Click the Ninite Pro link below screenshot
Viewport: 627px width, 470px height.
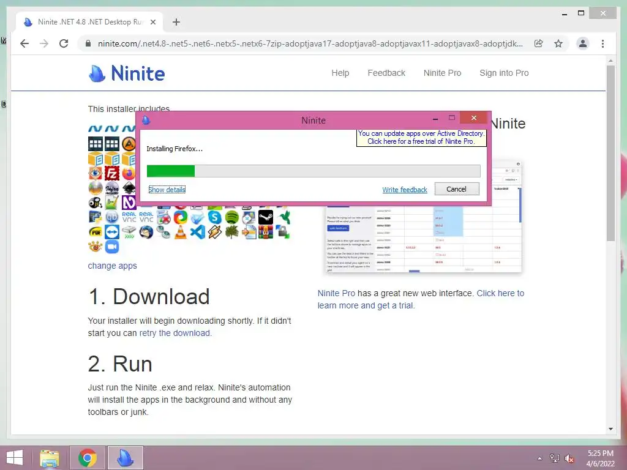coord(336,293)
